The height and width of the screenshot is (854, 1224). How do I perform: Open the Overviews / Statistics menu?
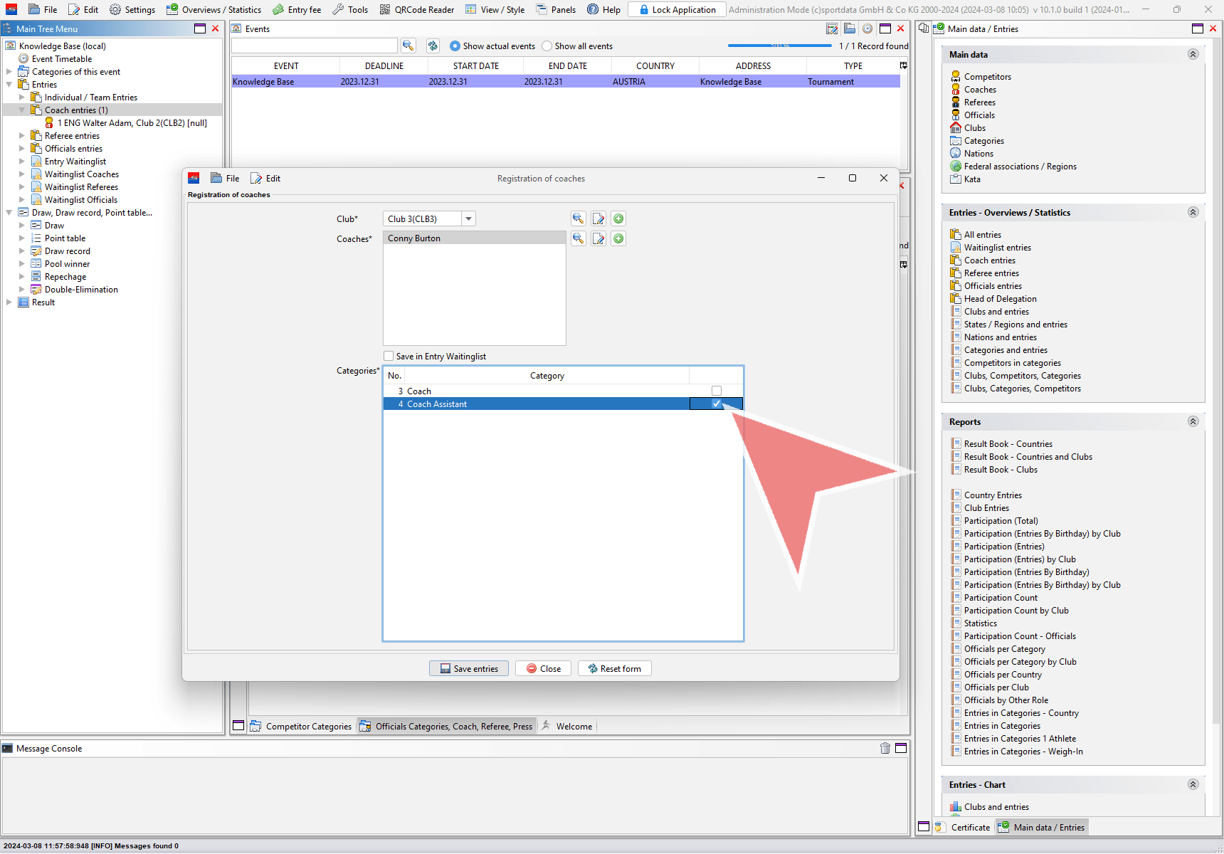coord(213,9)
